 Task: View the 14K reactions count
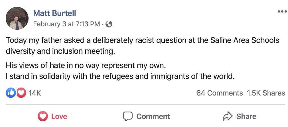pos(35,93)
